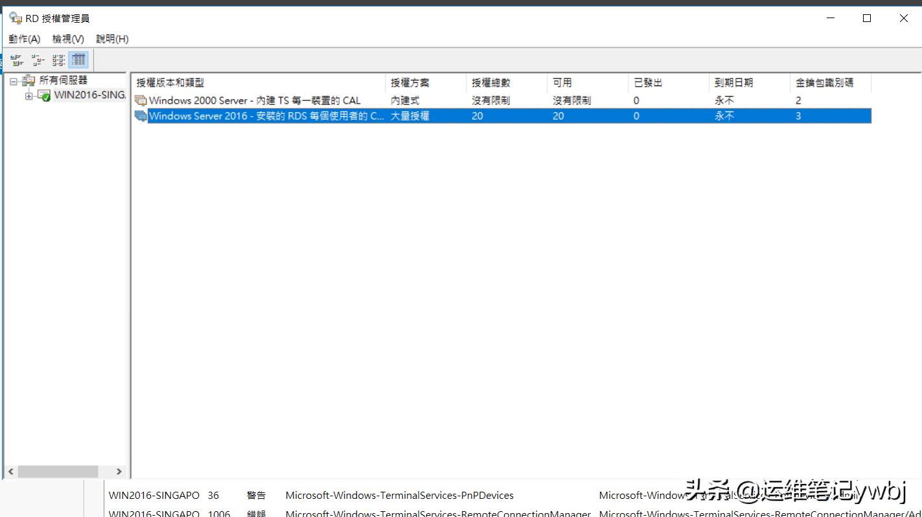Click the green check server icon beside WIN2016-SING
Screen dimensions: 922x517
42,95
